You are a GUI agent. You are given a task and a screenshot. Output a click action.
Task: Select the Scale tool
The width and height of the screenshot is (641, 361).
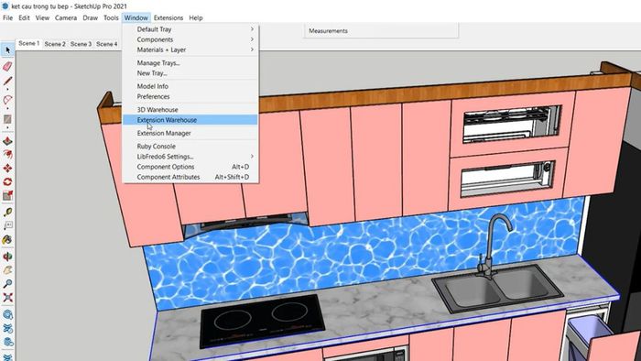tap(7, 196)
